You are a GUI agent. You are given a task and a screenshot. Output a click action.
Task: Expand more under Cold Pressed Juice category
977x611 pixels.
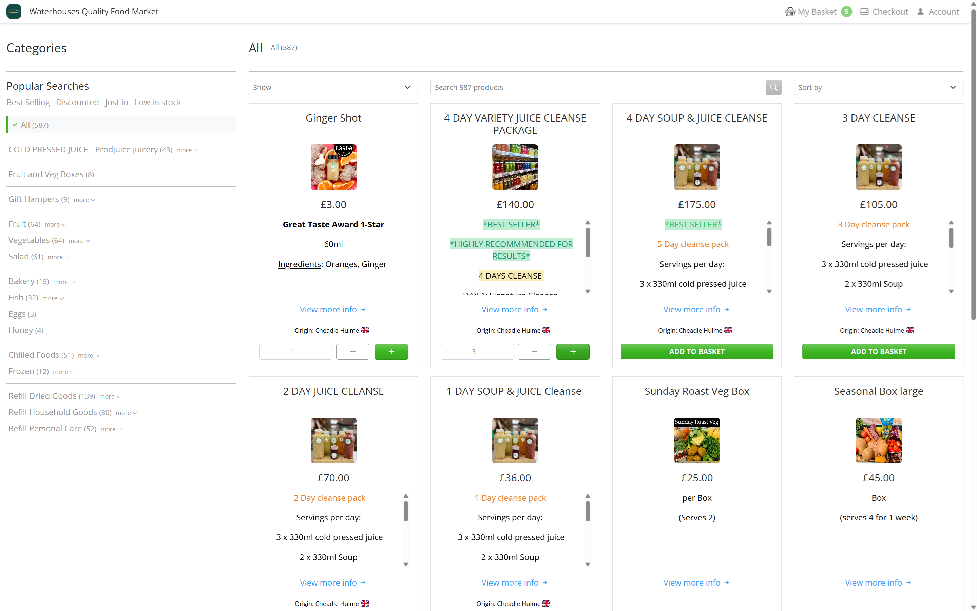[187, 150]
